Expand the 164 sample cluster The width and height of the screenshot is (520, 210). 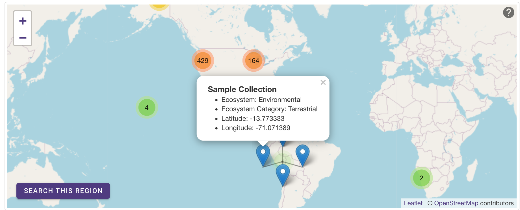tap(253, 61)
